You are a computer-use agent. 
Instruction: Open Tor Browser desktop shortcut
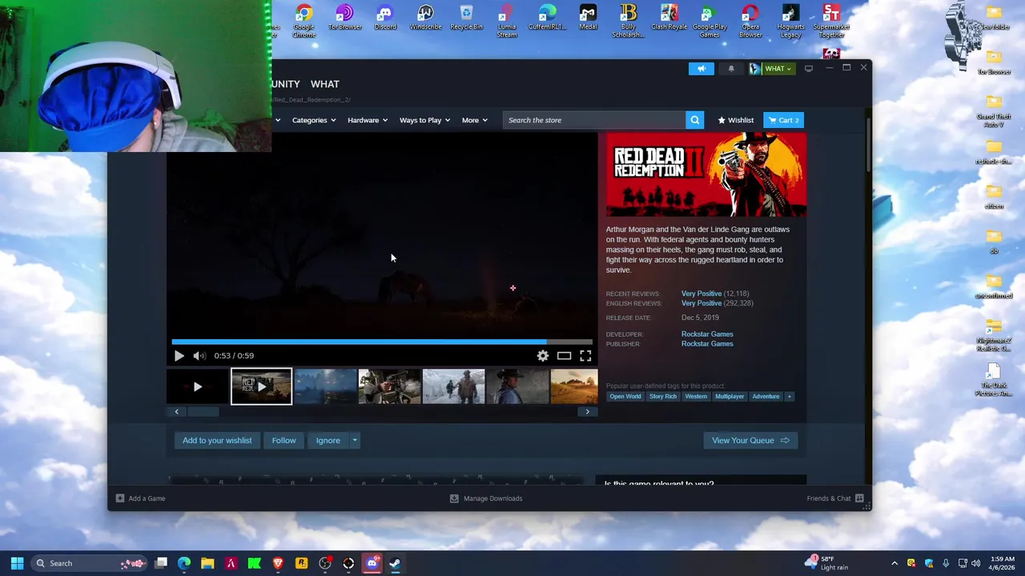[x=345, y=18]
